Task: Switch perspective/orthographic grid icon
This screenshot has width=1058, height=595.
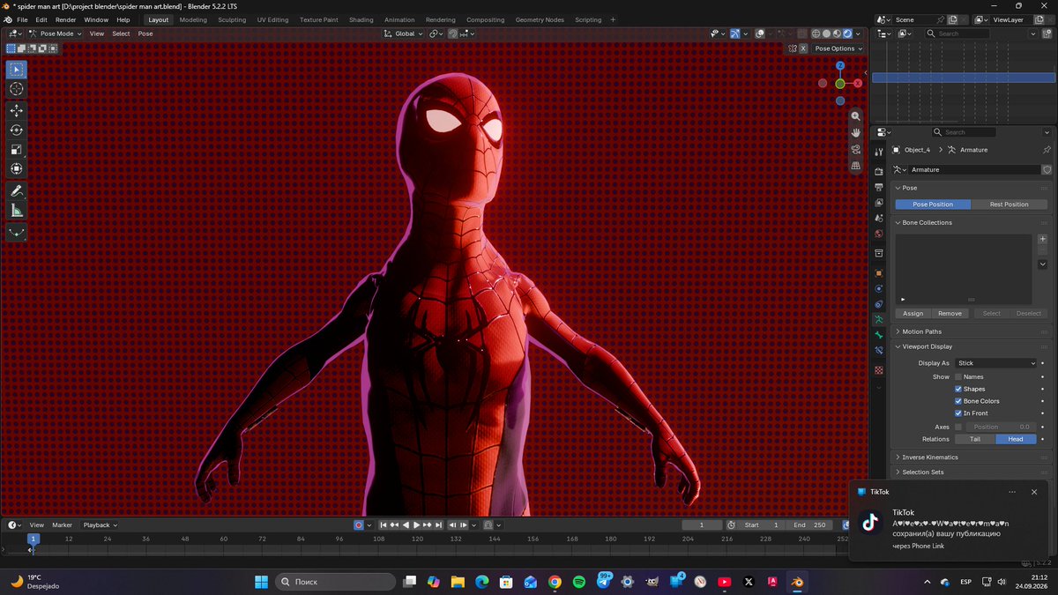Action: [x=855, y=165]
